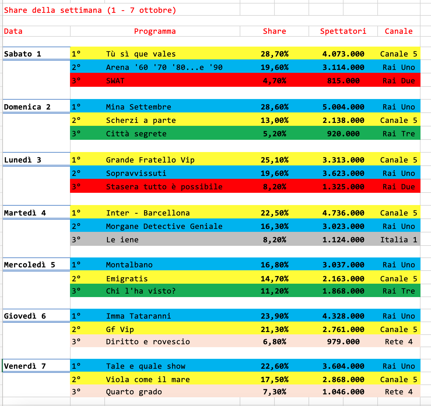431x406 pixels.
Task: Click the 'Imma Tataranni' program cell
Action: click(x=139, y=316)
